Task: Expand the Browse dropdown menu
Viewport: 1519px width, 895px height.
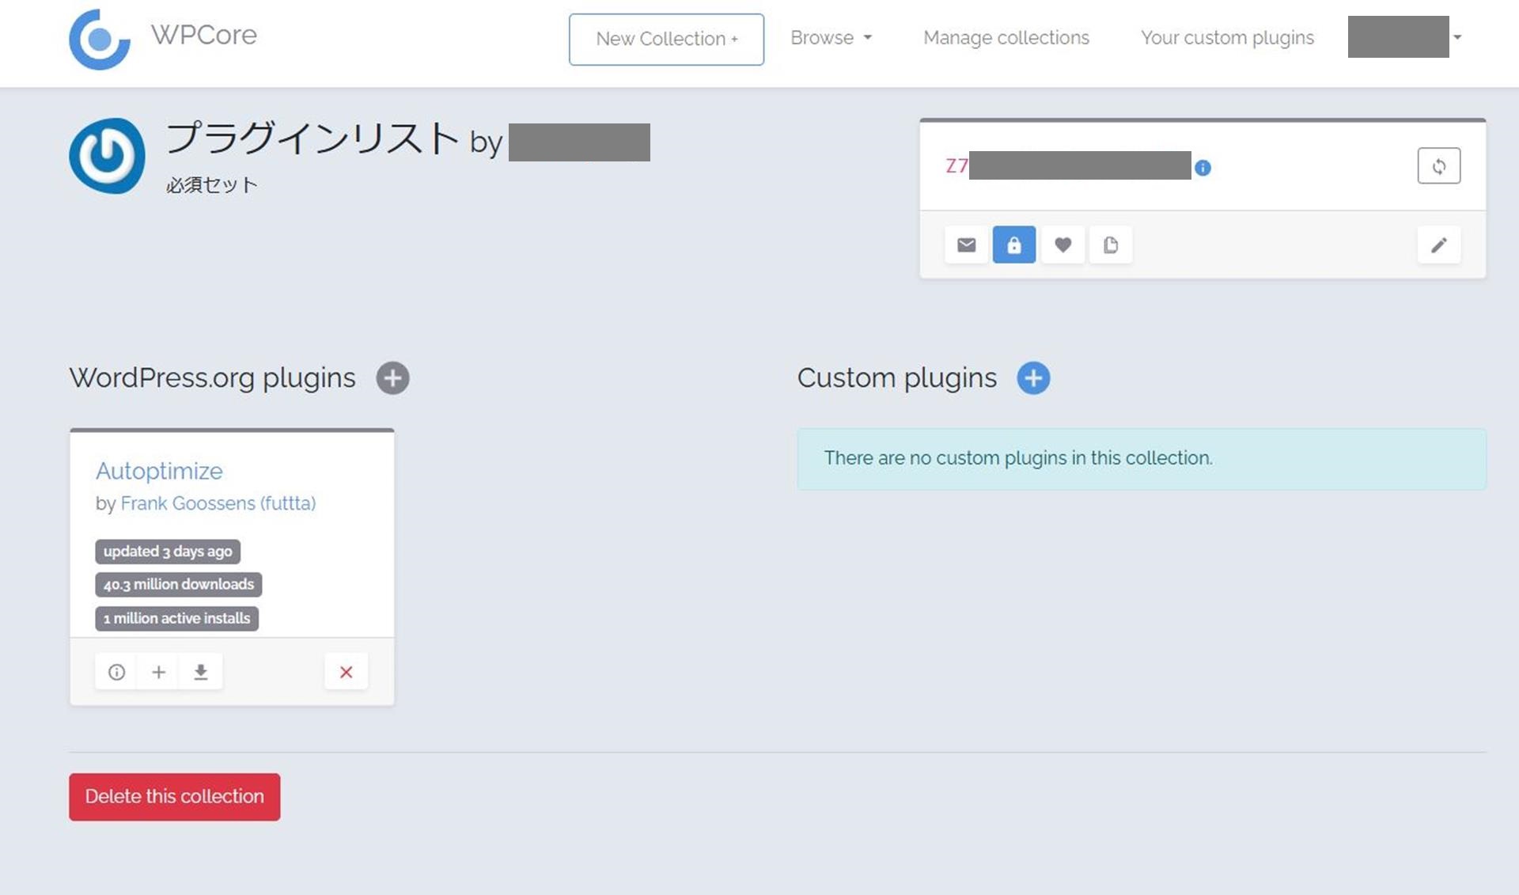Action: coord(832,37)
